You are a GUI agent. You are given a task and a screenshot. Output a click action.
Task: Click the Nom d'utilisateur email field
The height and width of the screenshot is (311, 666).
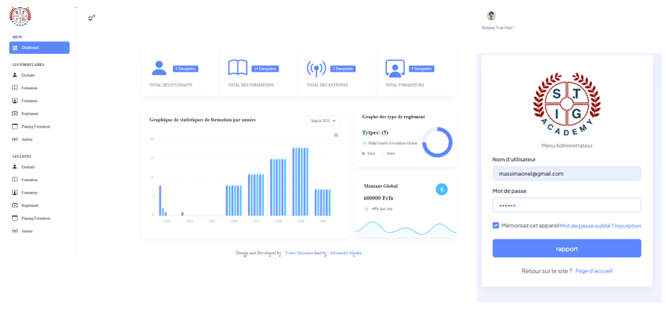click(566, 174)
